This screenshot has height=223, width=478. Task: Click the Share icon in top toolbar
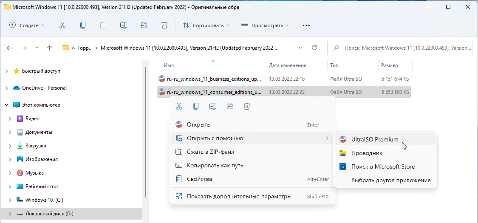tap(144, 25)
